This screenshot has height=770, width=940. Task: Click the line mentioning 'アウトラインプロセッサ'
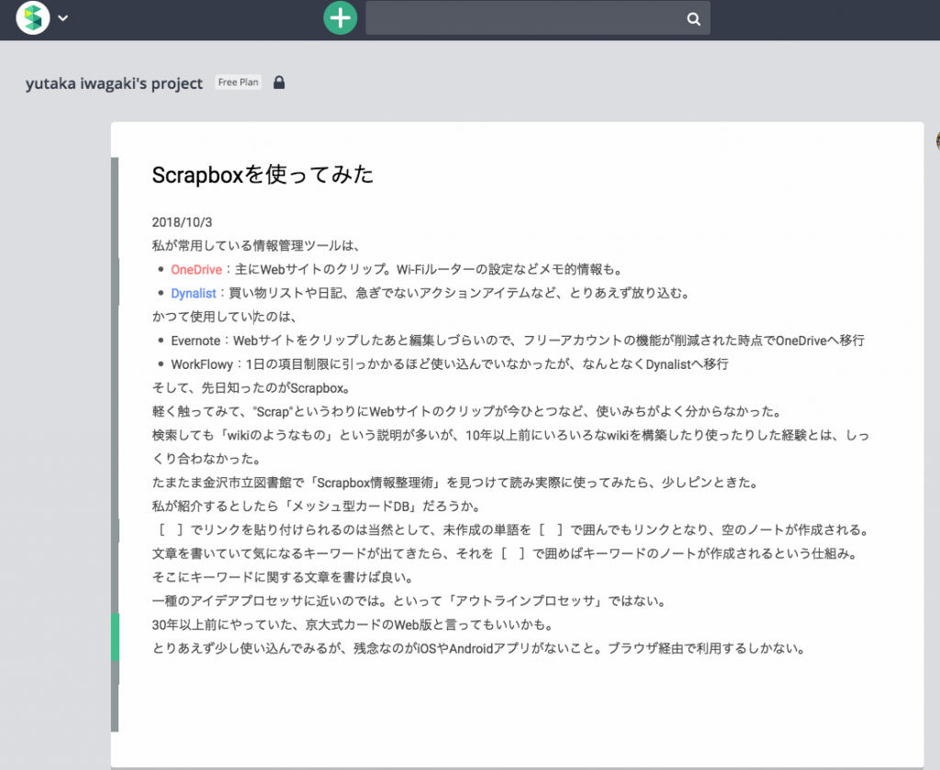tap(409, 601)
